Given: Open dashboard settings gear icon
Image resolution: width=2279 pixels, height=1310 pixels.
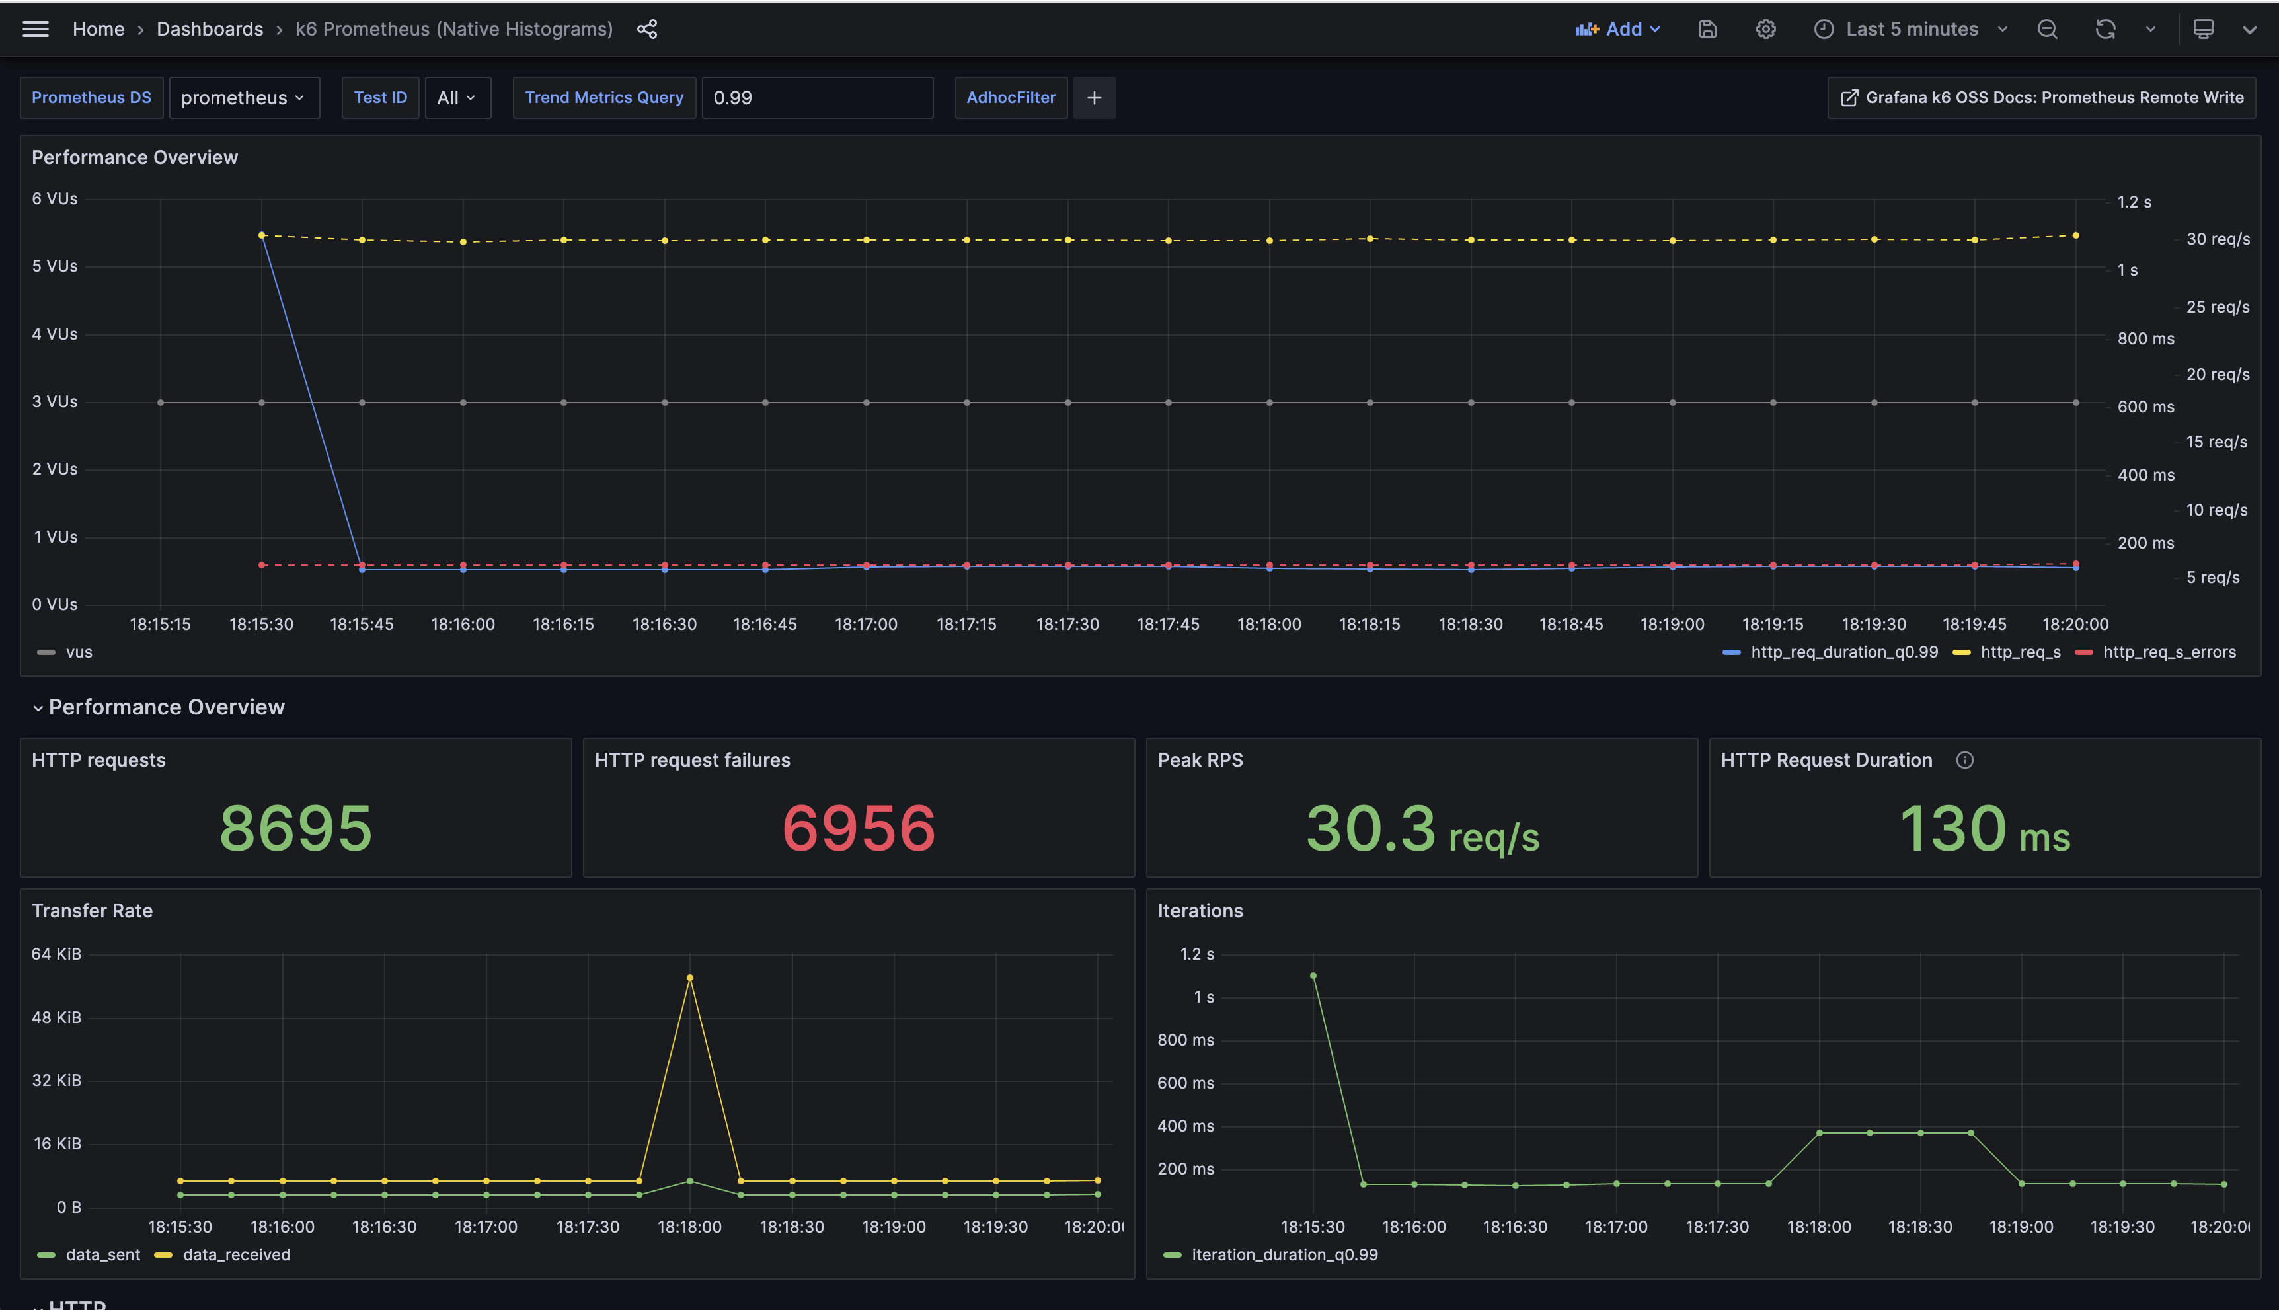Looking at the screenshot, I should coord(1765,29).
